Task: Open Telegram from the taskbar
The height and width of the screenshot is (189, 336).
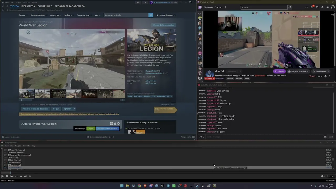Action: click(x=168, y=186)
